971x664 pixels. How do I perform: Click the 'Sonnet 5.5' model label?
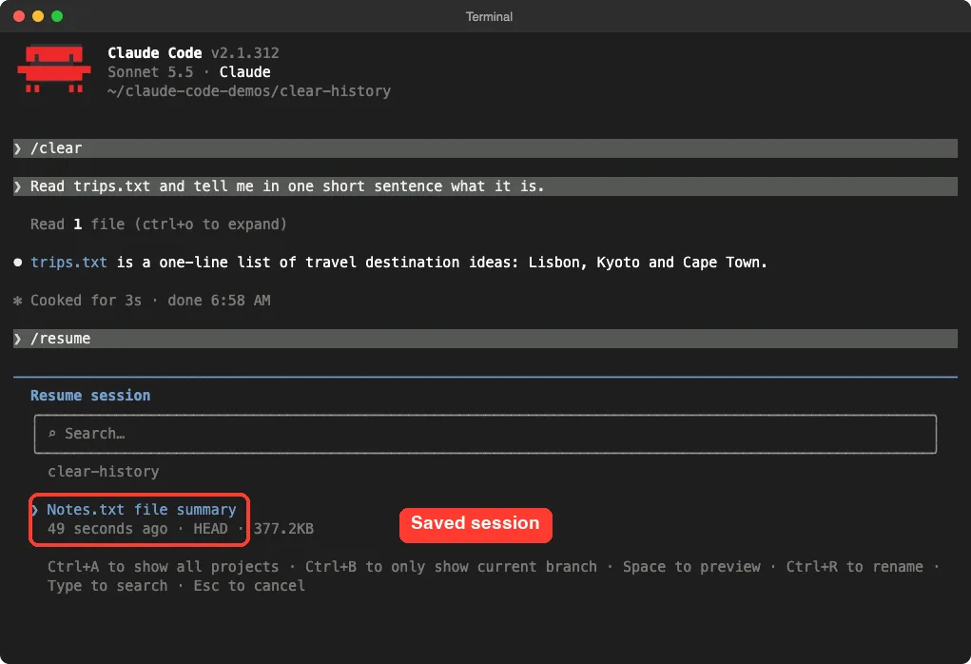150,72
